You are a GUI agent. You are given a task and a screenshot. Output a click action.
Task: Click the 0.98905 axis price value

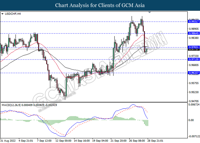point(194,29)
